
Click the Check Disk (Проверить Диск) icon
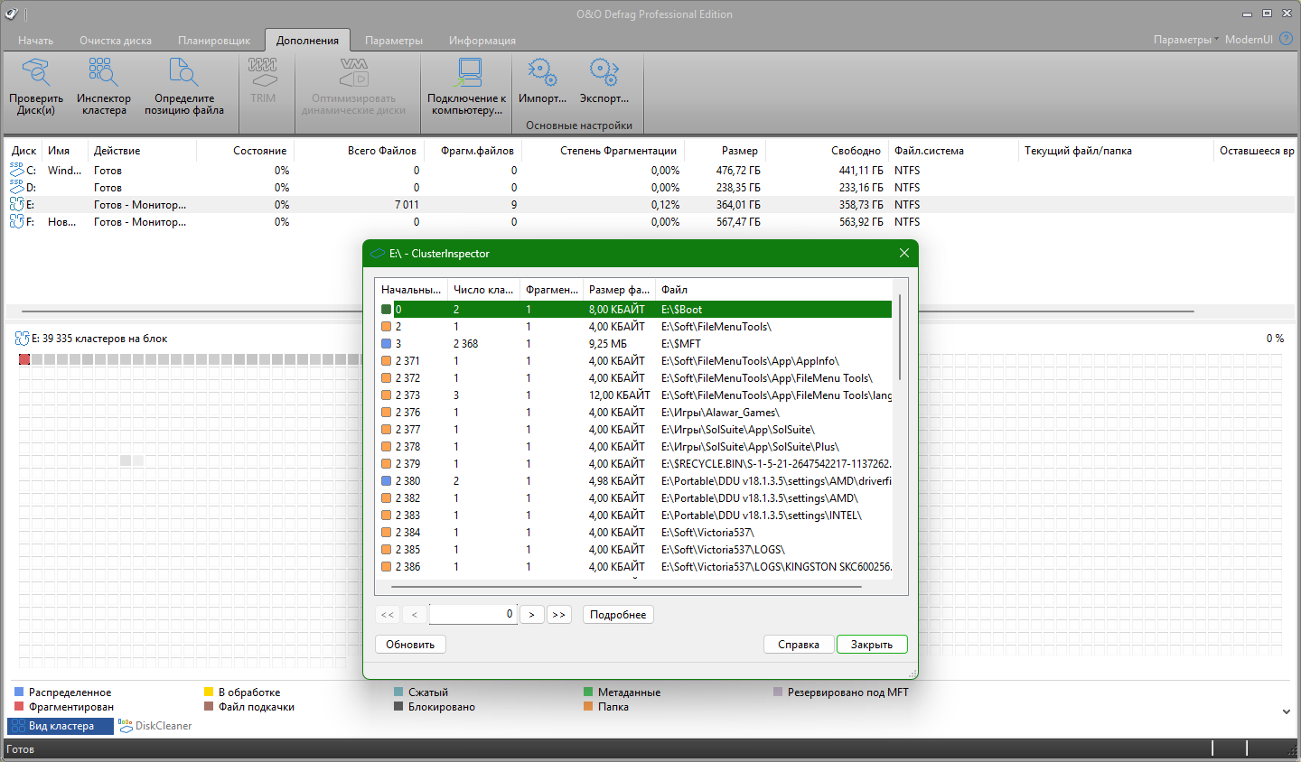(36, 73)
